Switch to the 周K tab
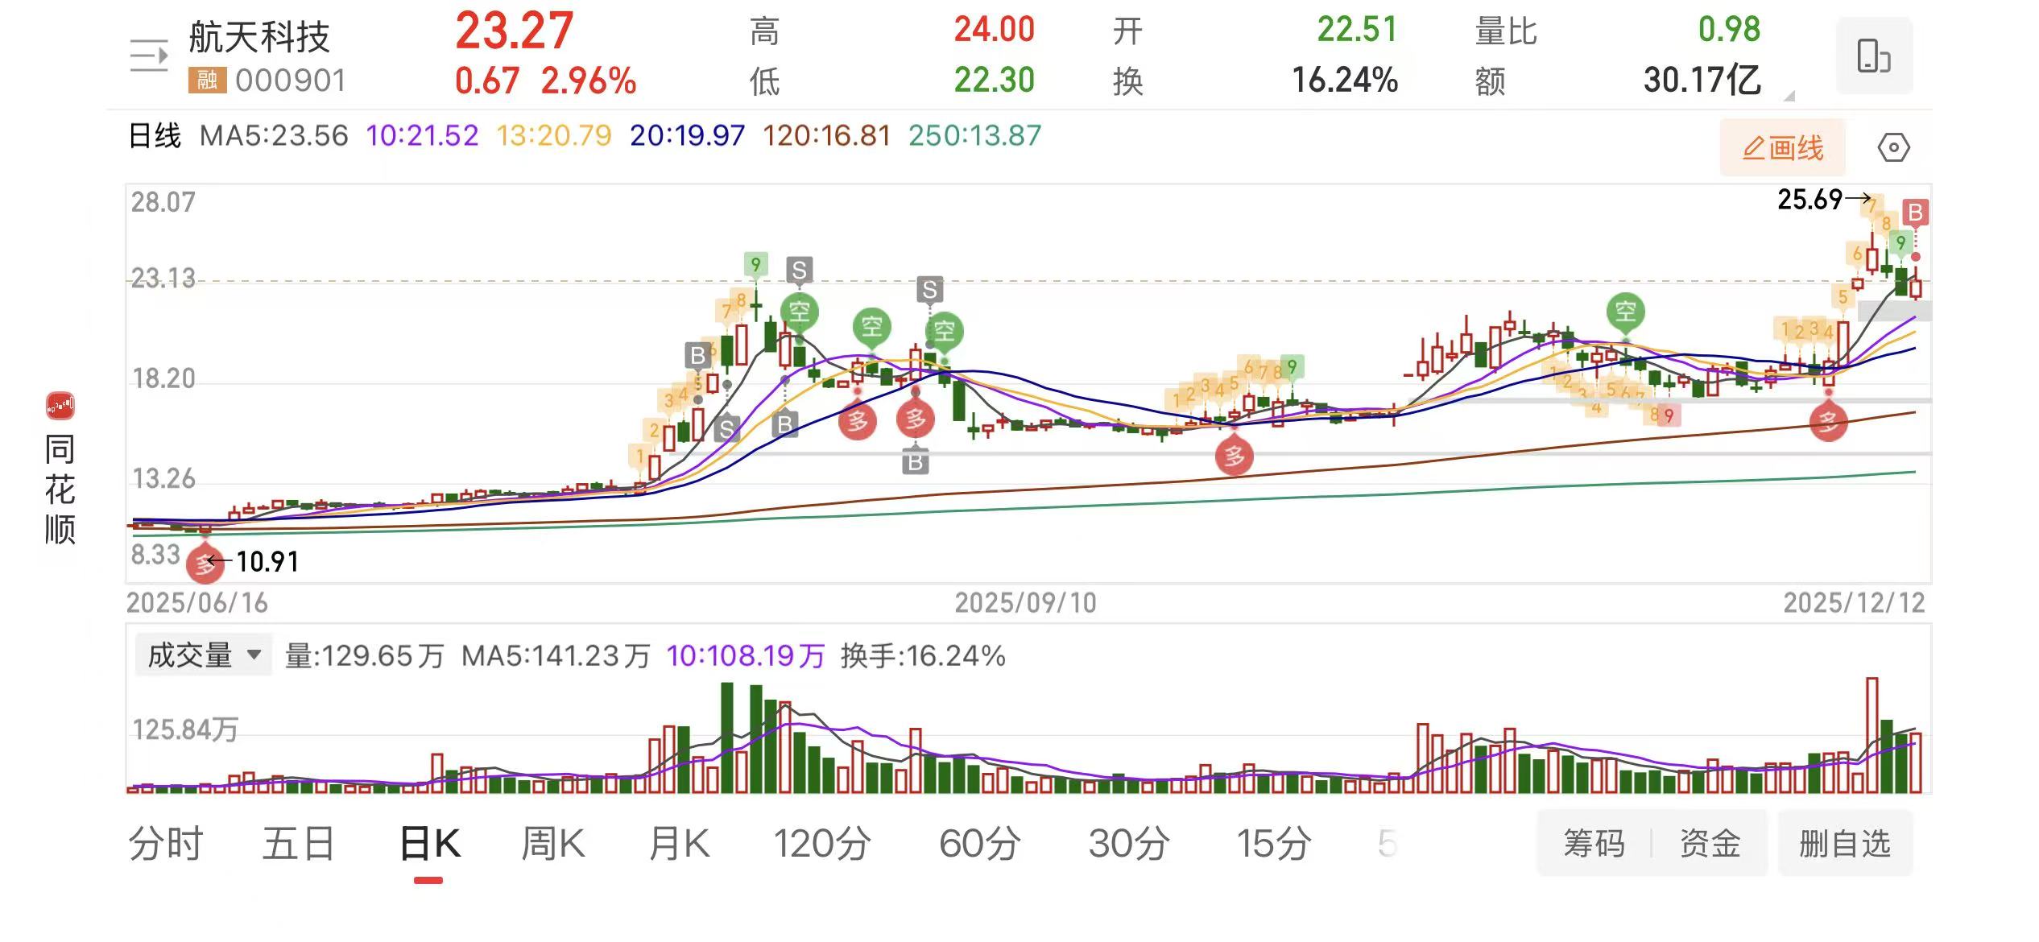This screenshot has width=2039, height=942. (x=552, y=844)
